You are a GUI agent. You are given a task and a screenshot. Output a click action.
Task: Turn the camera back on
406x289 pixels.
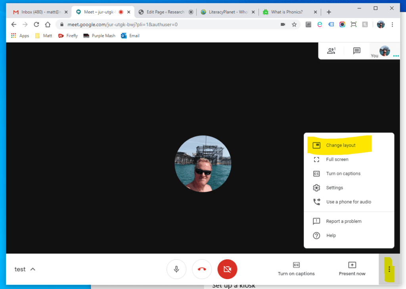click(227, 269)
